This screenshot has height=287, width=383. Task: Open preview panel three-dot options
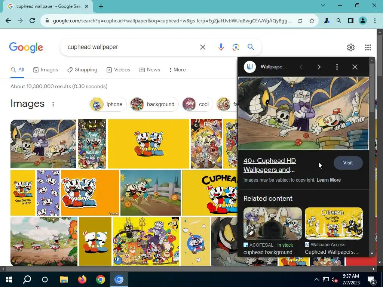[x=337, y=67]
